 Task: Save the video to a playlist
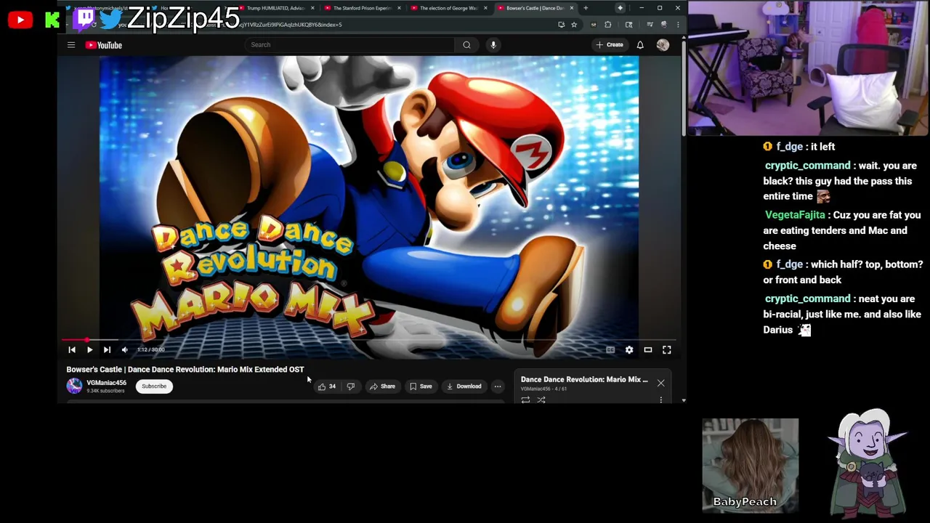[421, 386]
